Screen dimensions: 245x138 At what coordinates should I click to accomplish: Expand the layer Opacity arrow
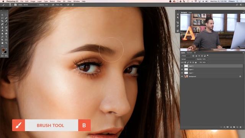click(x=207, y=59)
